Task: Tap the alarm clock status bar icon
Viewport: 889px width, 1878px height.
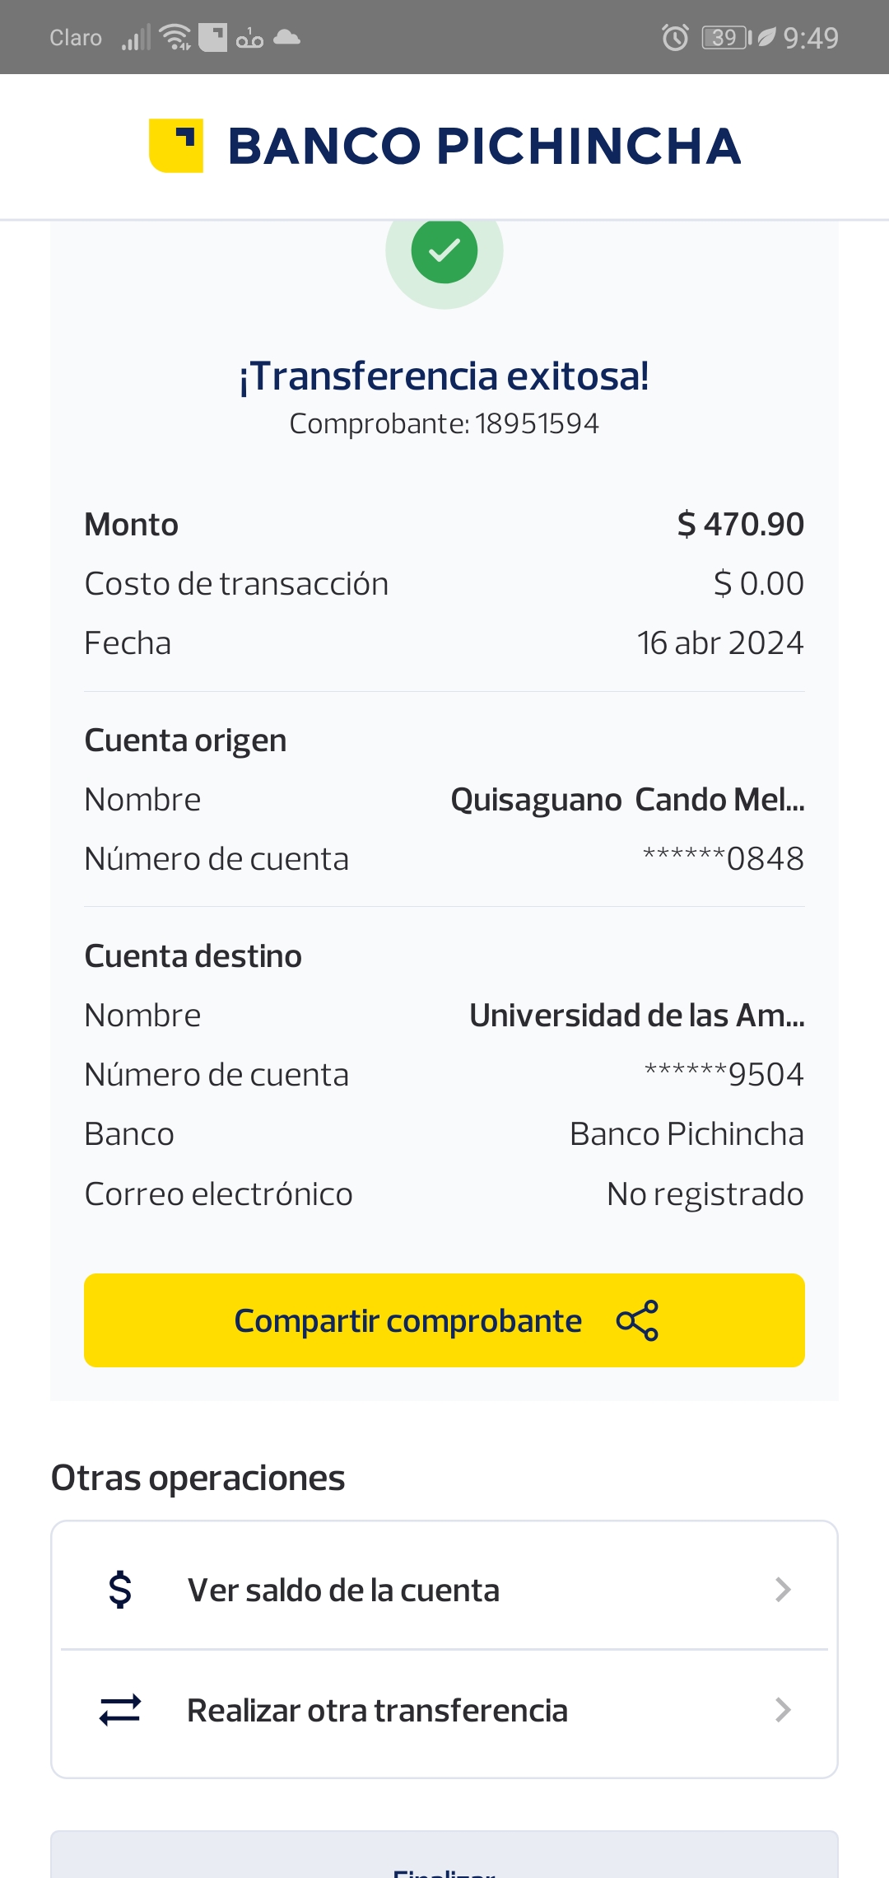Action: click(x=675, y=38)
